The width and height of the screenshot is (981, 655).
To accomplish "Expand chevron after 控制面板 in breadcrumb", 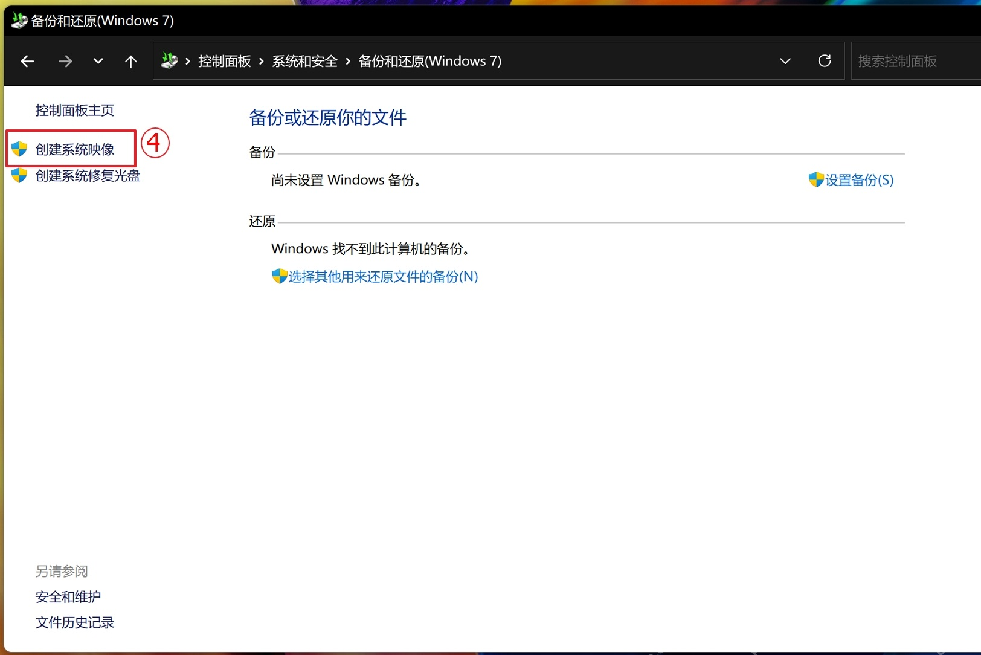I will pyautogui.click(x=262, y=61).
